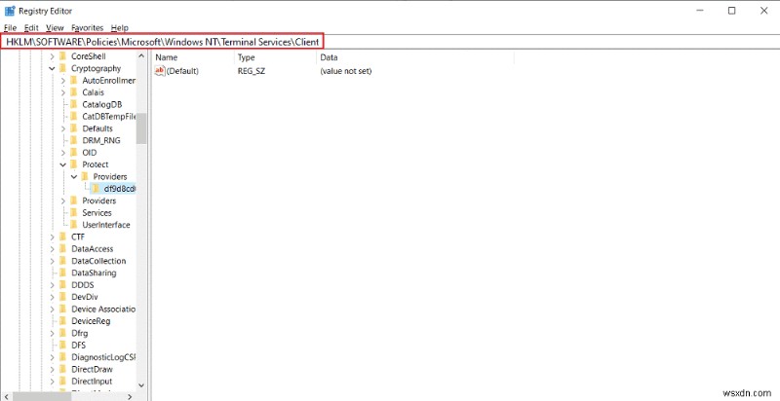Open the Favorites menu
The width and height of the screenshot is (780, 401).
coord(87,28)
